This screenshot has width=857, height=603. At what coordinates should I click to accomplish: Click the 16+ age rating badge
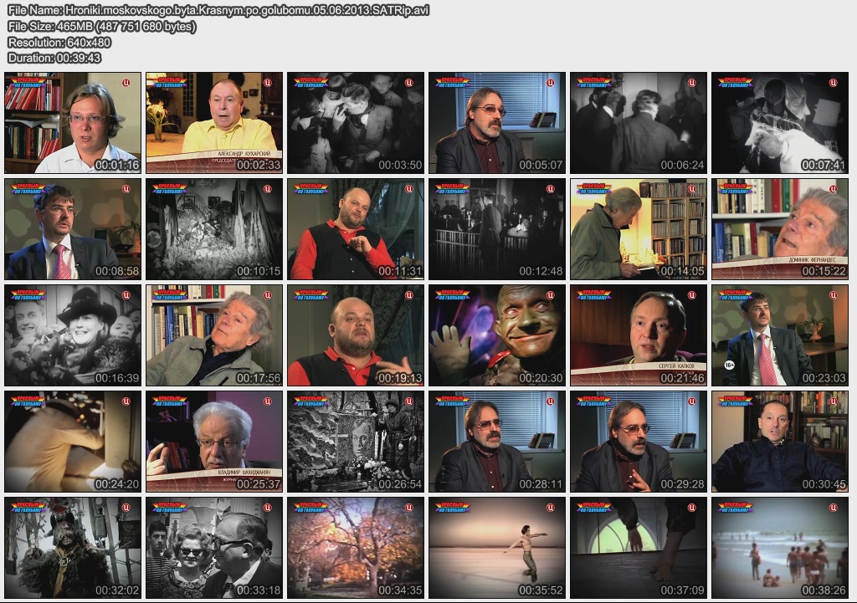click(x=730, y=365)
